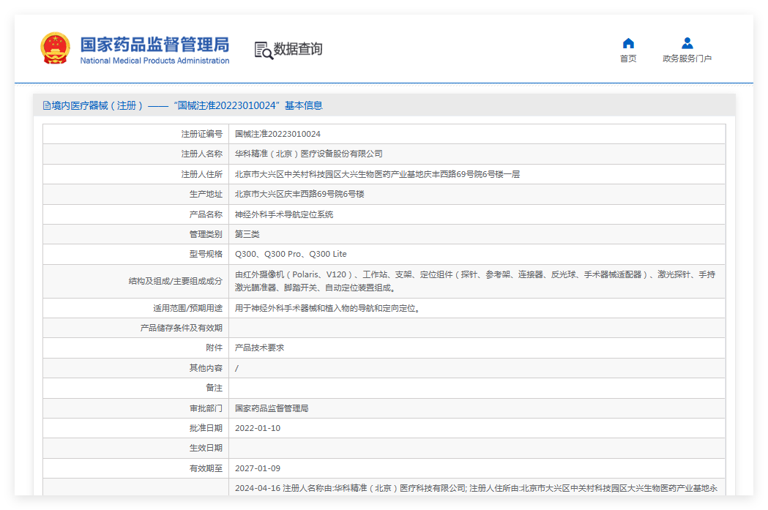Image resolution: width=768 pixels, height=510 pixels.
Task: Select 神经外科手术导航定位系统 product name
Action: pos(284,214)
